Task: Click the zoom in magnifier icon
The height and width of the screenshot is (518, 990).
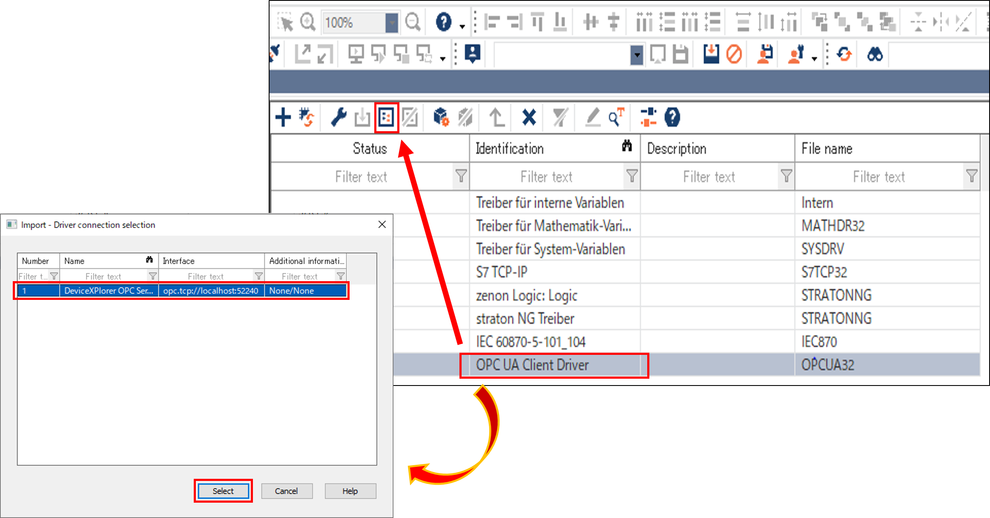Action: point(307,22)
